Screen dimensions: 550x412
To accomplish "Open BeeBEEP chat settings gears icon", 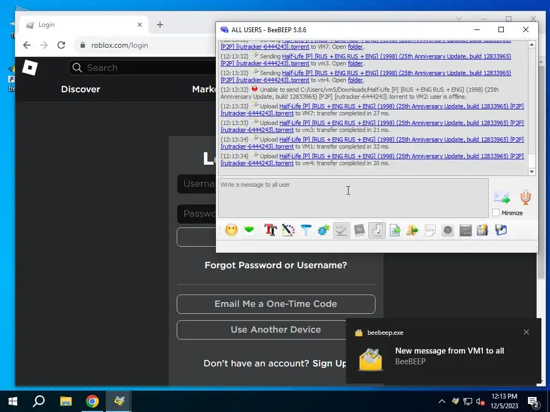I will click(x=323, y=230).
